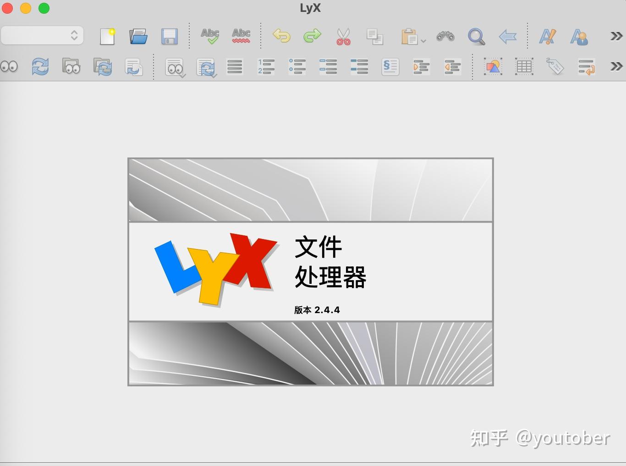Open an existing document
626x466 pixels.
[138, 36]
